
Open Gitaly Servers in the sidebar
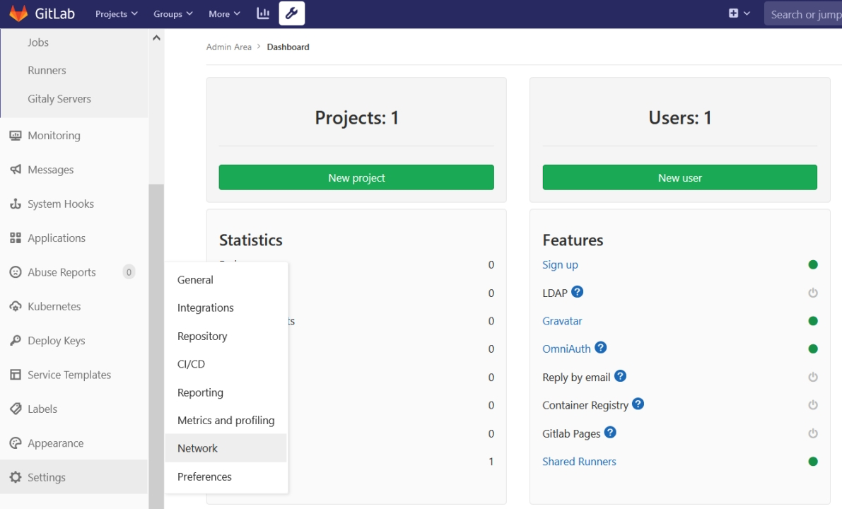[x=59, y=99]
